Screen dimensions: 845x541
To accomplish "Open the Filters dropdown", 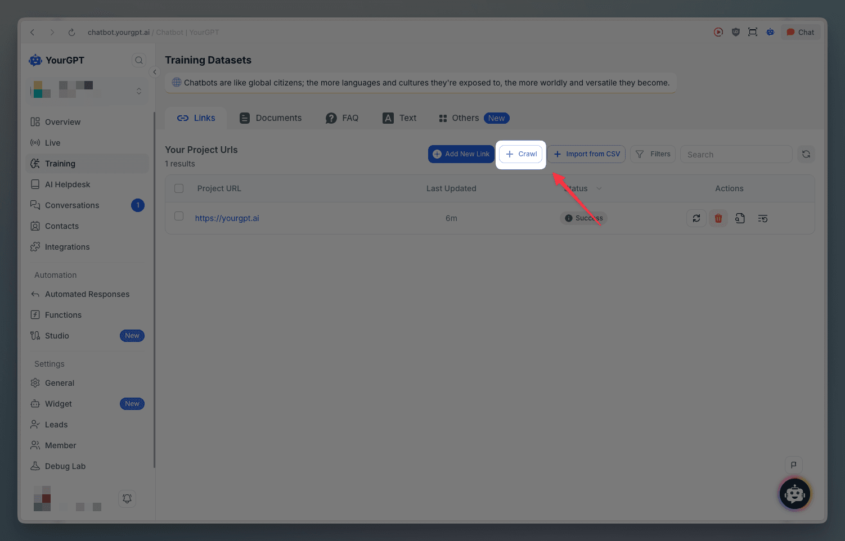I will pos(653,154).
